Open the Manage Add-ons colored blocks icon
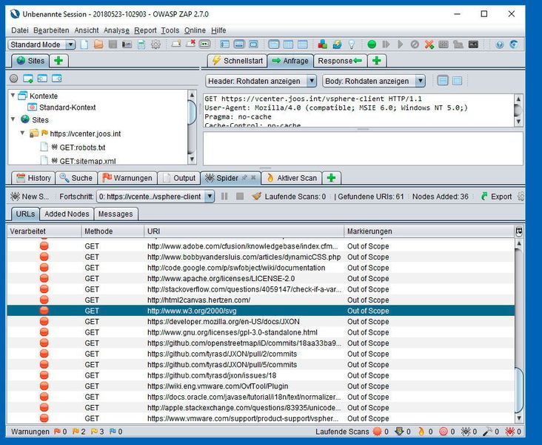 [323, 44]
